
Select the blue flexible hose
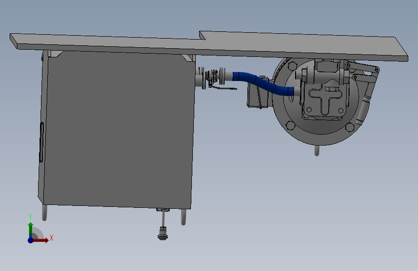263,84
